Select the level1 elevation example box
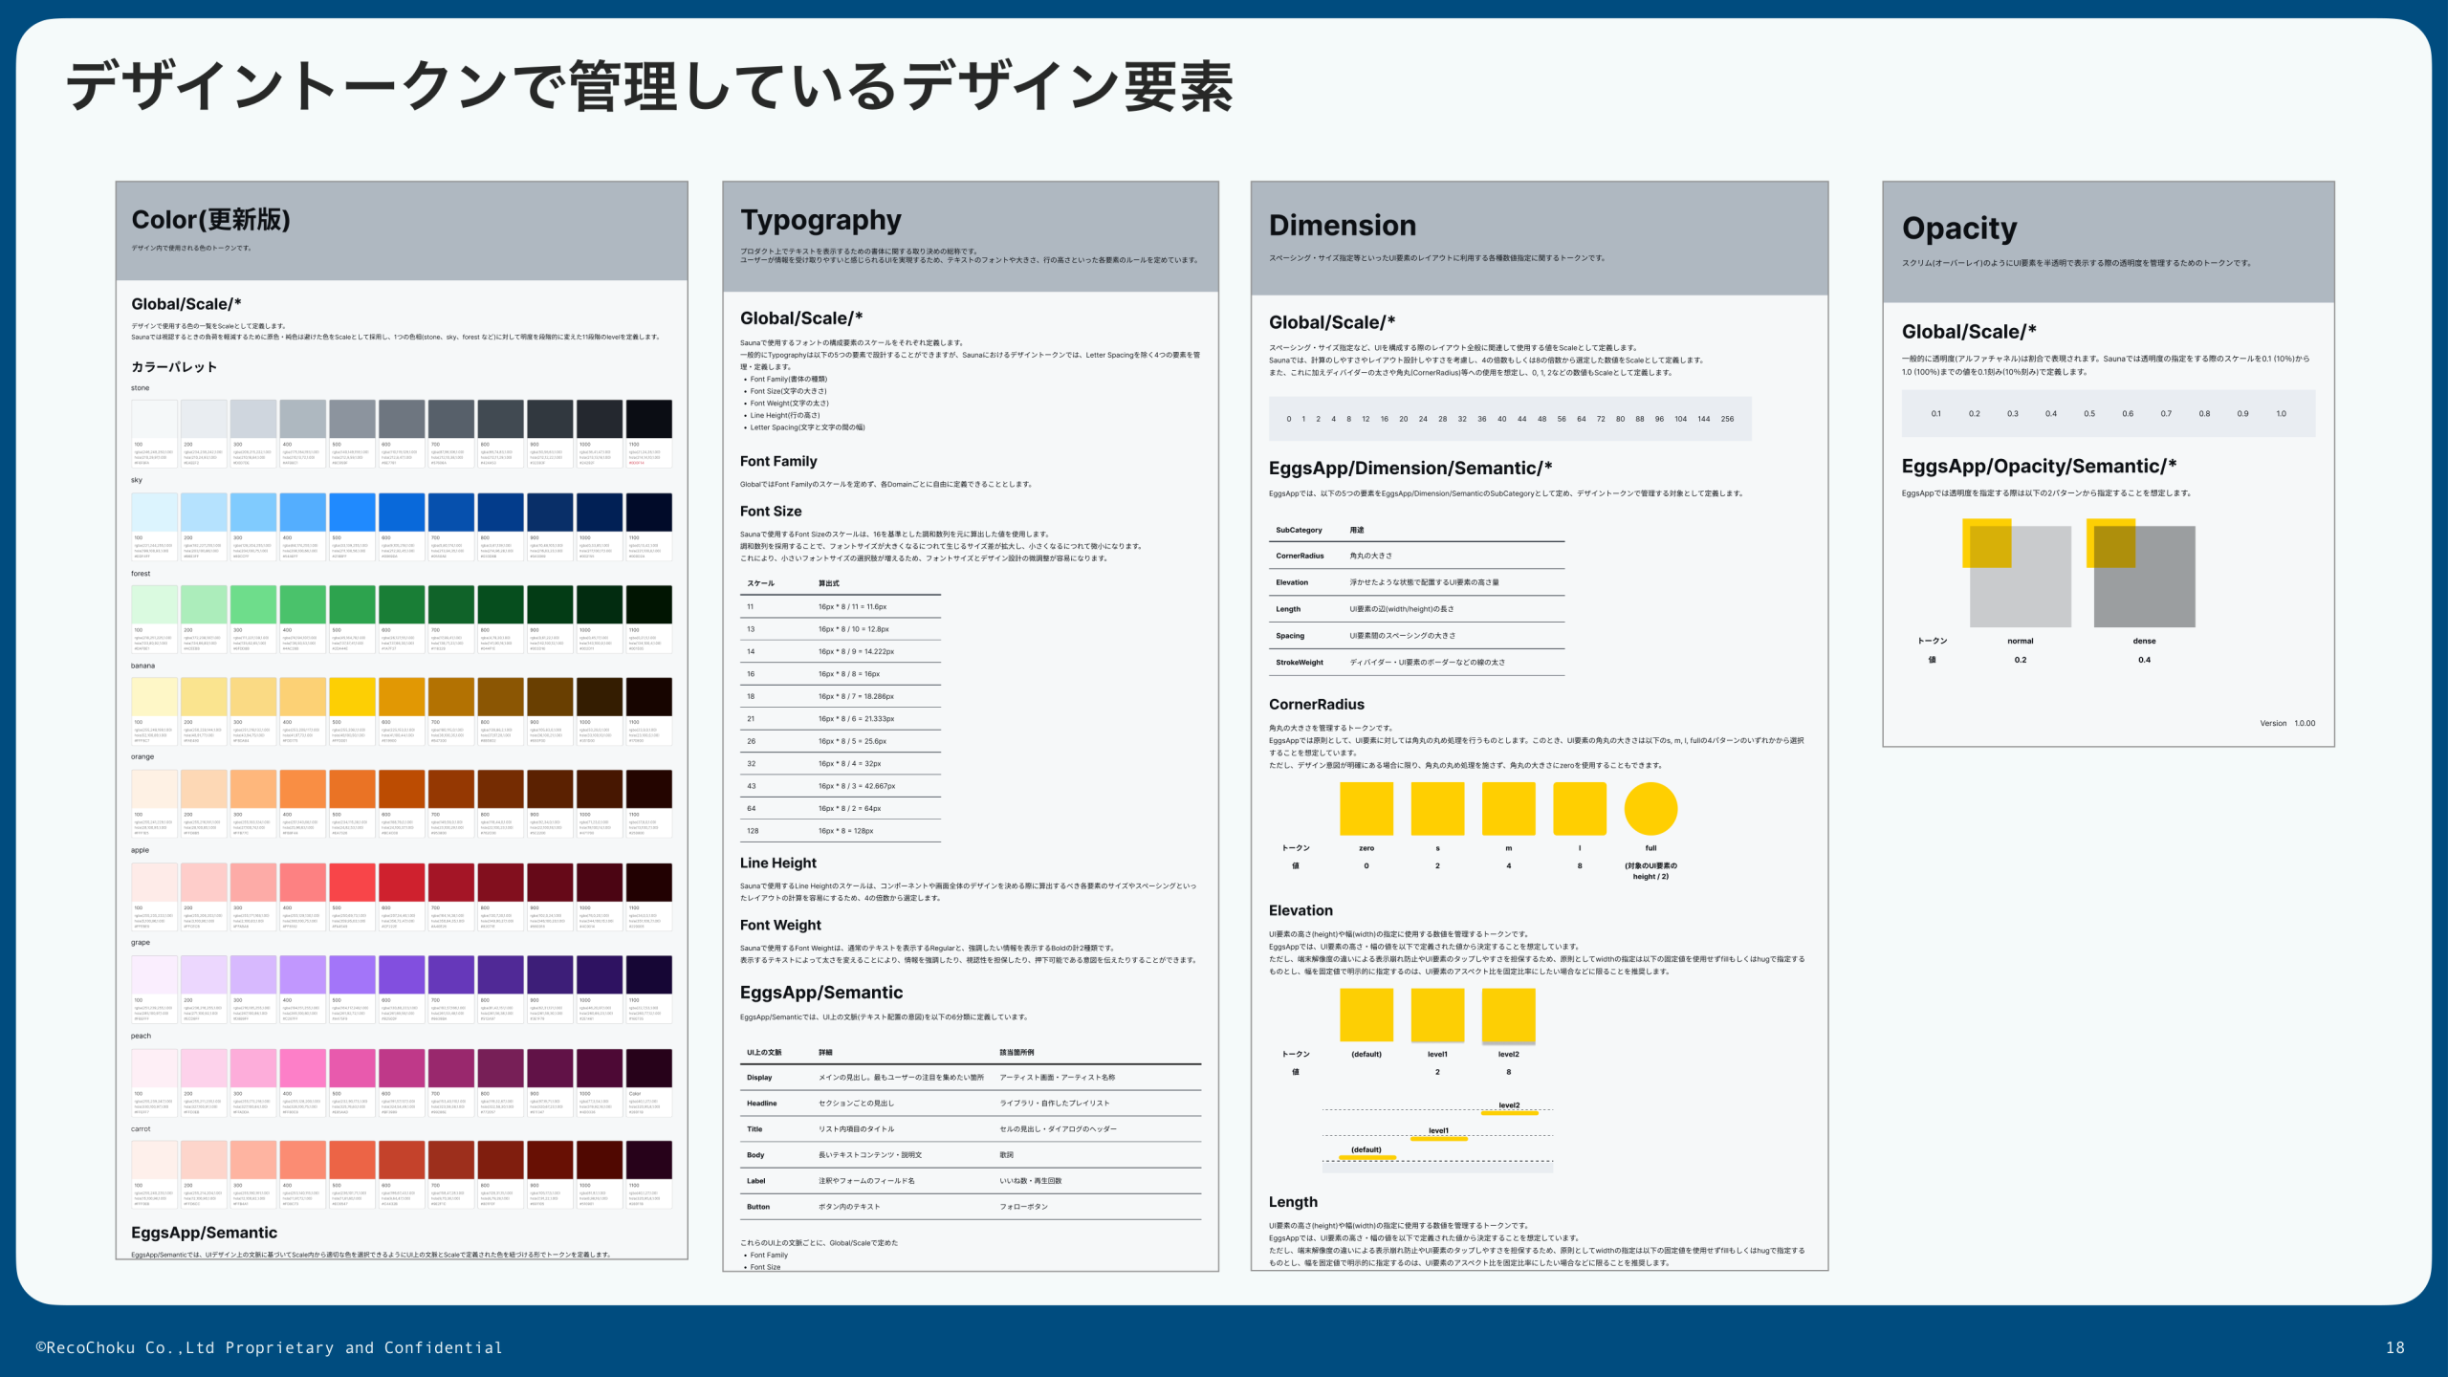 (1437, 1014)
